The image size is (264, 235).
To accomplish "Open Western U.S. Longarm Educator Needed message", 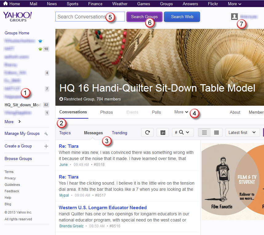I will point(103,208).
